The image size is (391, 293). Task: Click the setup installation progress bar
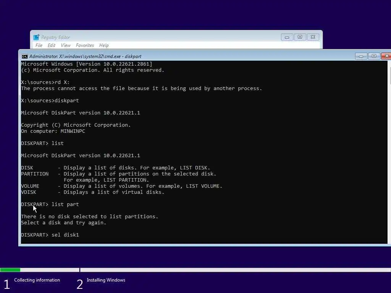[195, 270]
